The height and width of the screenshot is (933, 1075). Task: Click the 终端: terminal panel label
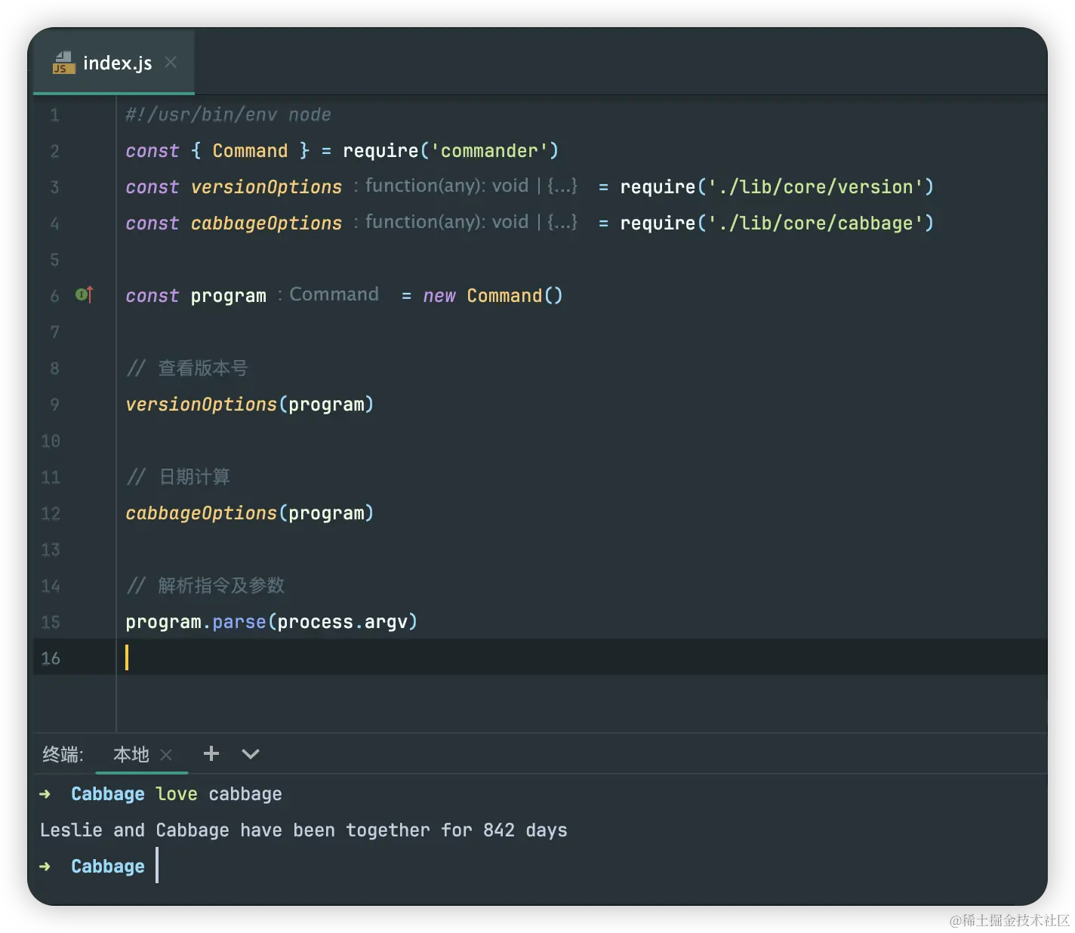pyautogui.click(x=63, y=754)
